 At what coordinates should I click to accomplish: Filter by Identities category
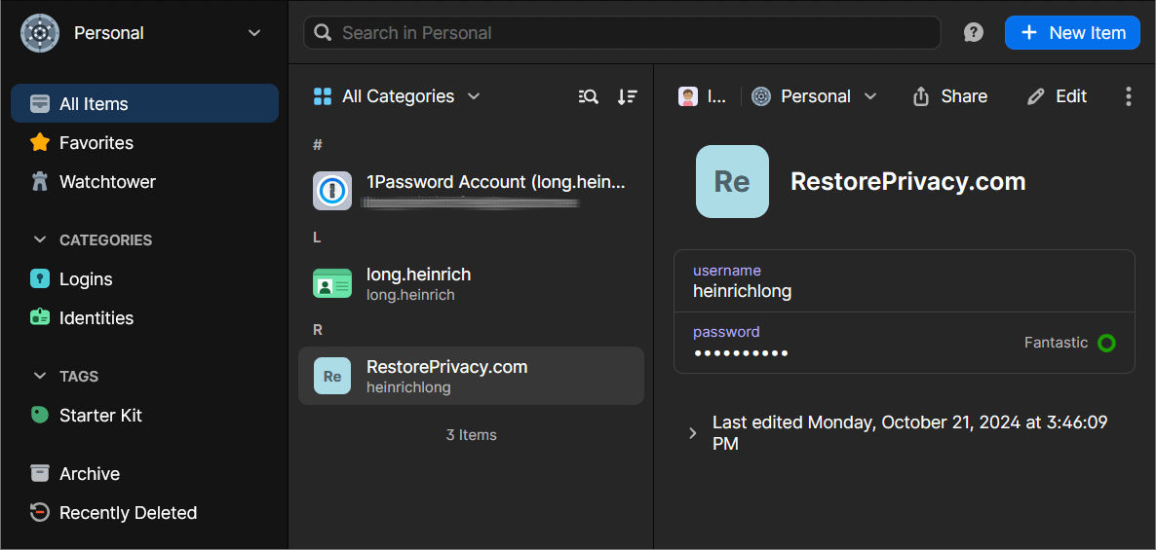(144, 318)
